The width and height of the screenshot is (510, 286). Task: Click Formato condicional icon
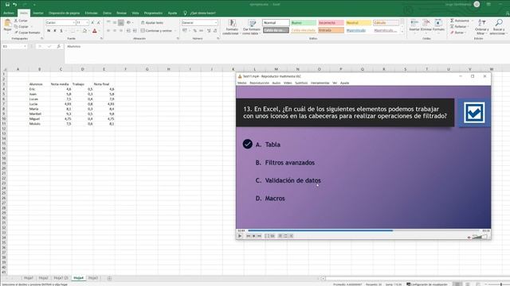(231, 27)
